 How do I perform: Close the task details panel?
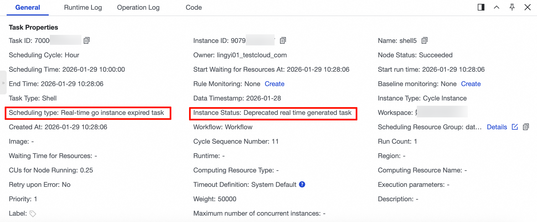pos(528,7)
